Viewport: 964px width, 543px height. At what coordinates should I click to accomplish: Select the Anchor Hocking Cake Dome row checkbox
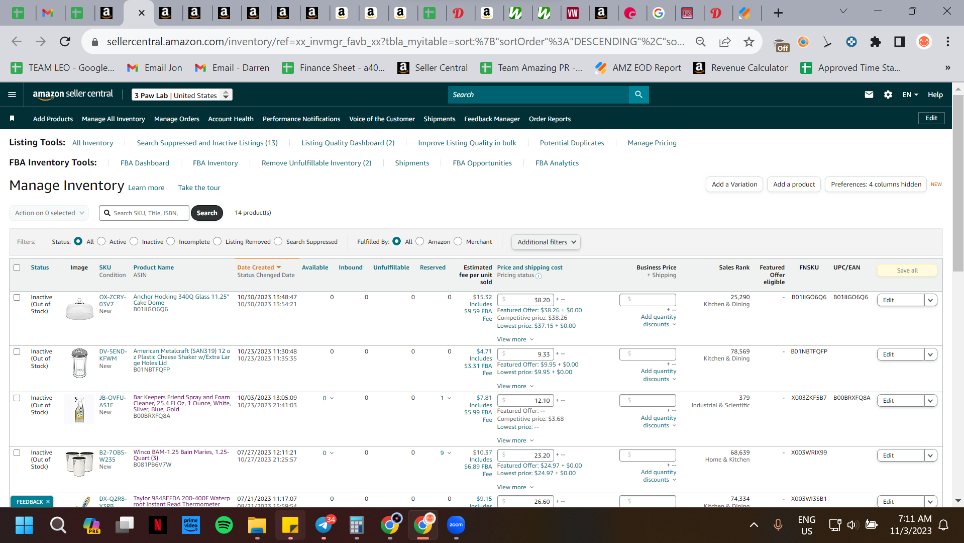(x=17, y=297)
